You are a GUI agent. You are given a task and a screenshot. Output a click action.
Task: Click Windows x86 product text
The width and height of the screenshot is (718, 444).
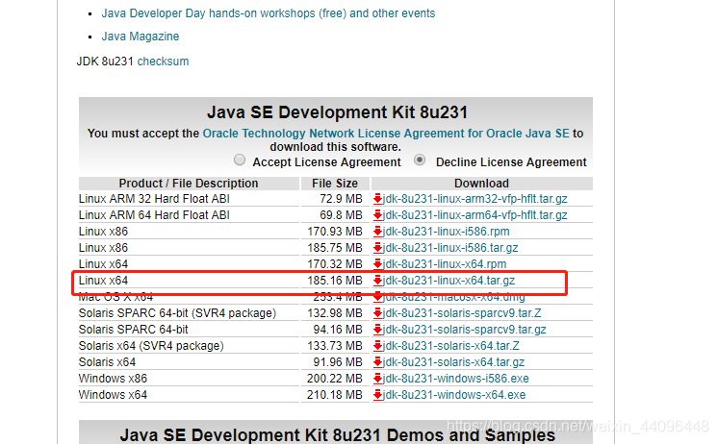tap(113, 379)
